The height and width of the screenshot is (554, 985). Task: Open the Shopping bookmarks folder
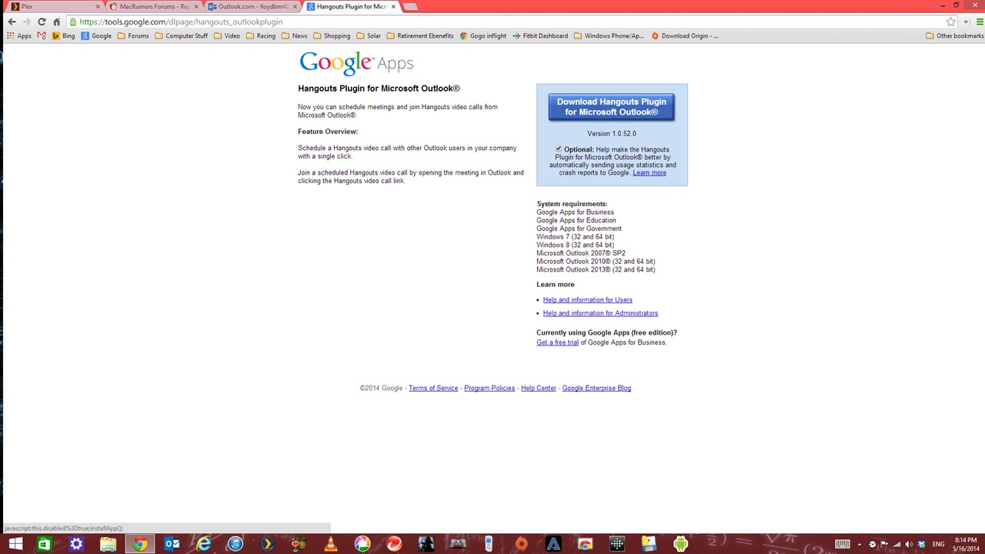(x=332, y=35)
